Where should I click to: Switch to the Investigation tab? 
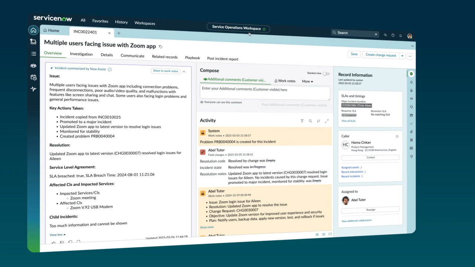tap(81, 54)
